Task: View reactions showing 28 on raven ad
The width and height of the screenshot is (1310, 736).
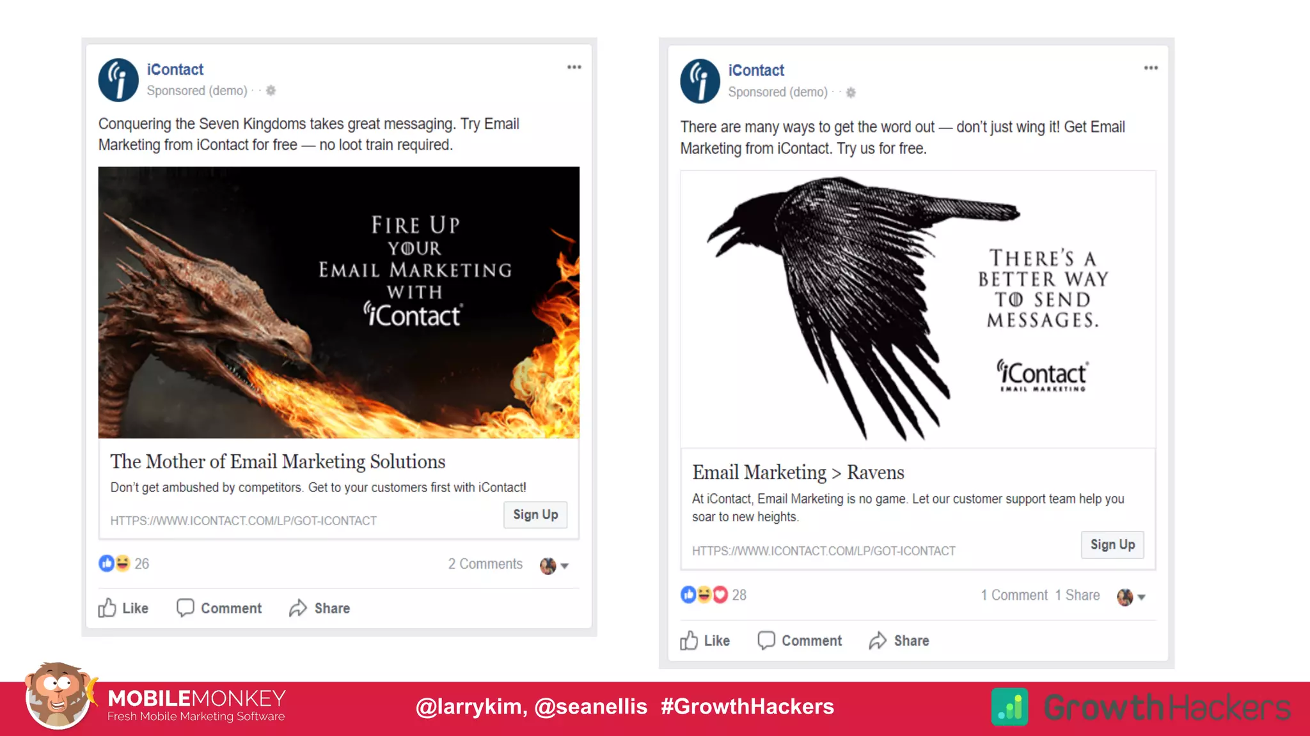Action: click(713, 595)
